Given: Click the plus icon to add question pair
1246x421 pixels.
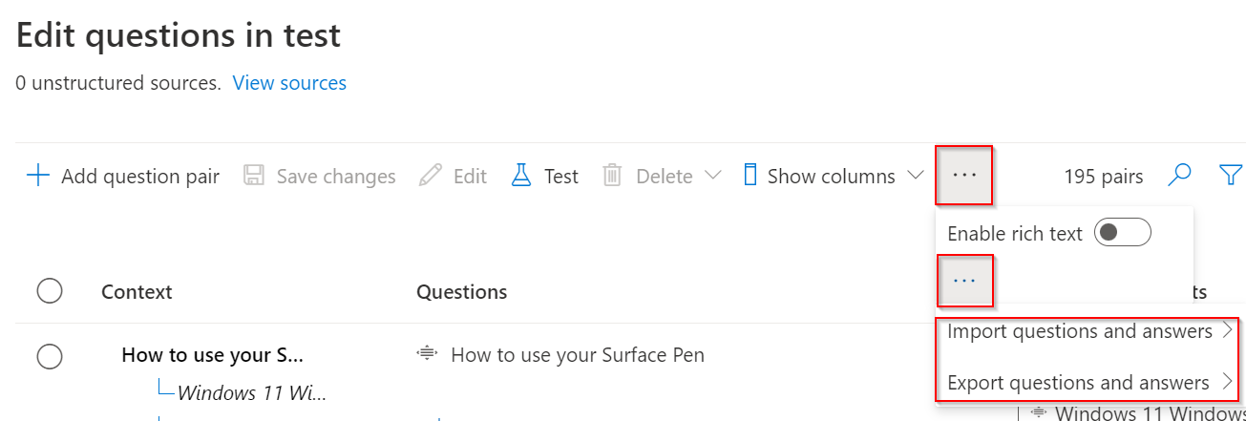Looking at the screenshot, I should point(38,176).
